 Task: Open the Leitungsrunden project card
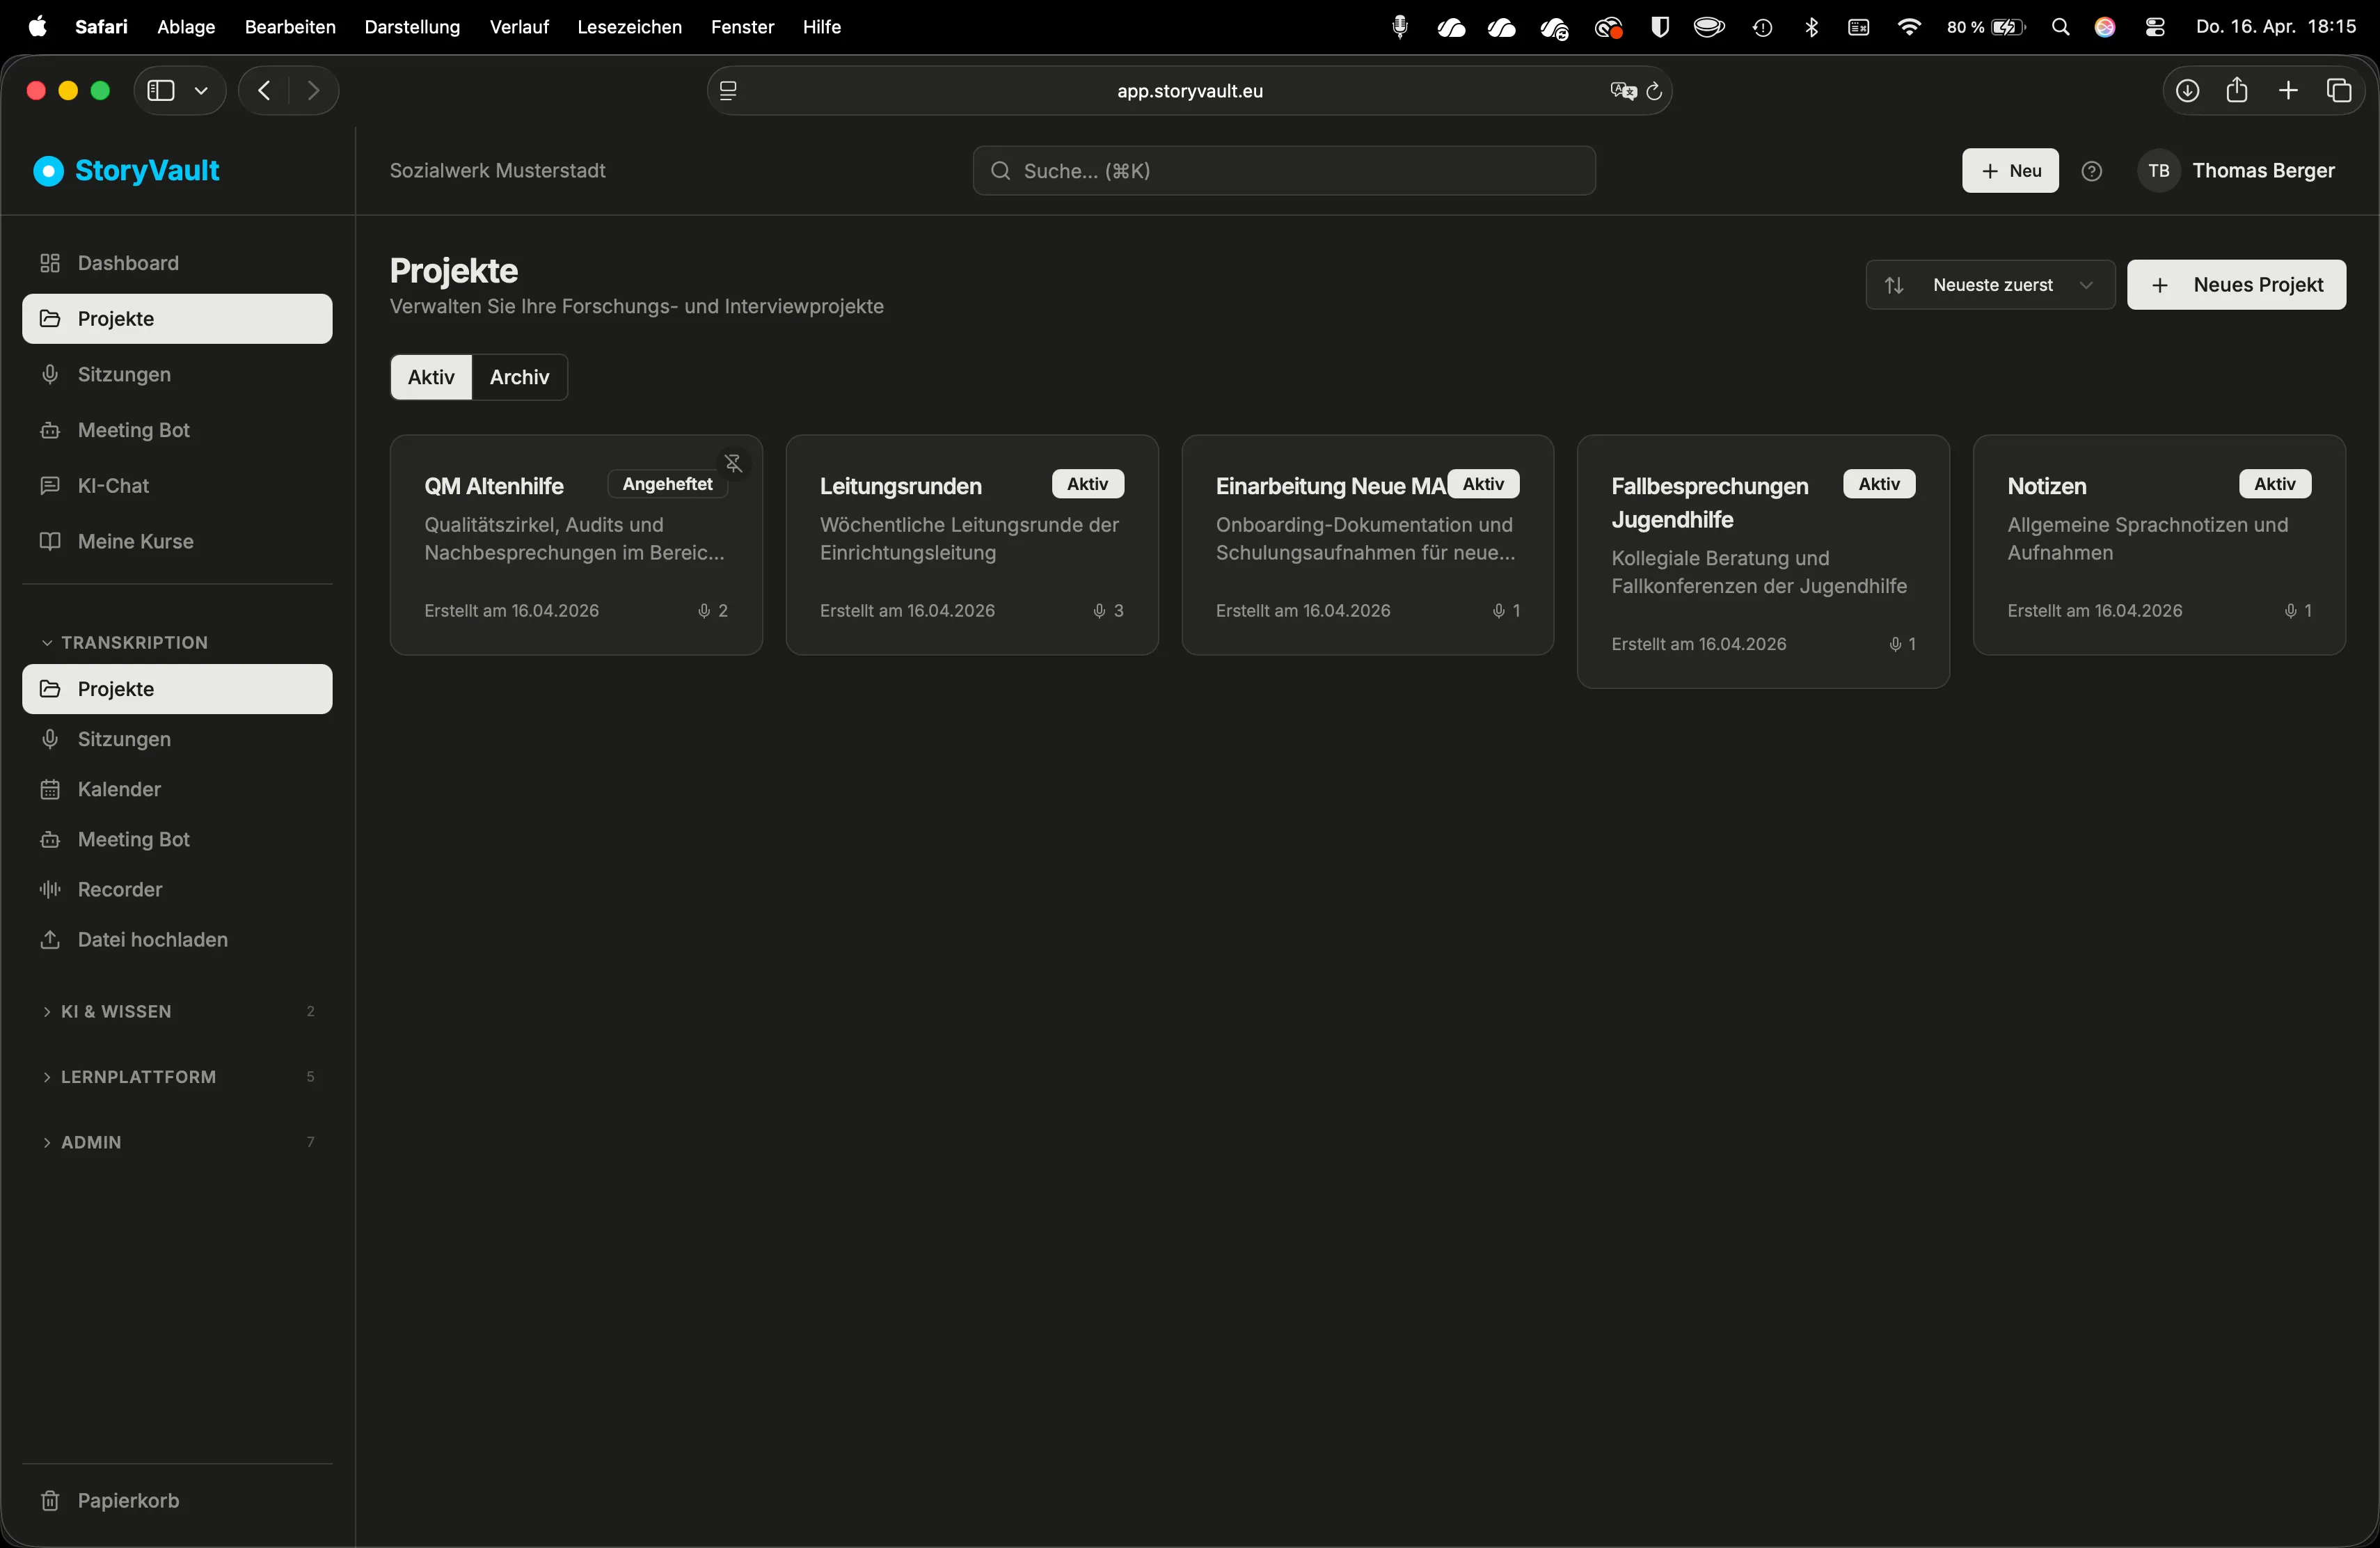[x=971, y=545]
